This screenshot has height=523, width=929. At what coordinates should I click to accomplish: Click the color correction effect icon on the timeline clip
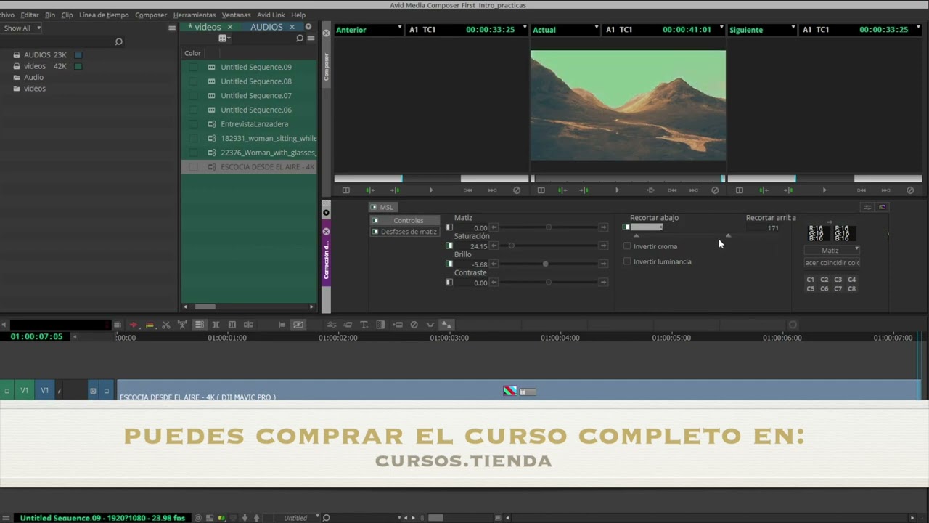(x=510, y=391)
